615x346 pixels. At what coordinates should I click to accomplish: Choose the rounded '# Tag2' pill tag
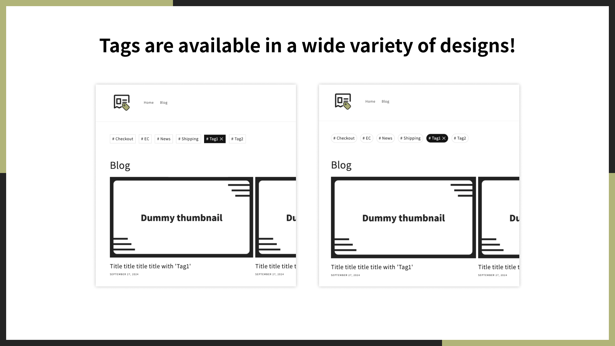(x=460, y=138)
